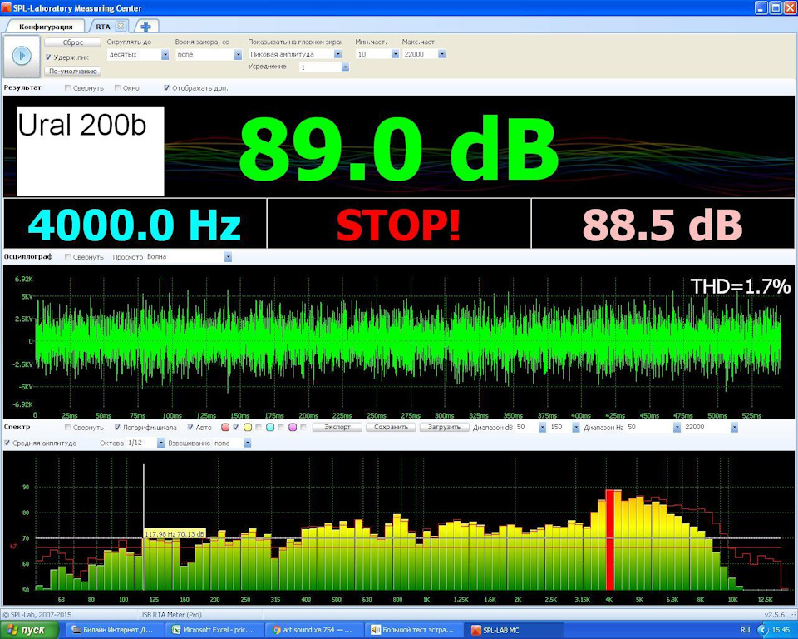Click the Сохранить save button
Viewport: 798px width, 639px height.
tap(391, 427)
